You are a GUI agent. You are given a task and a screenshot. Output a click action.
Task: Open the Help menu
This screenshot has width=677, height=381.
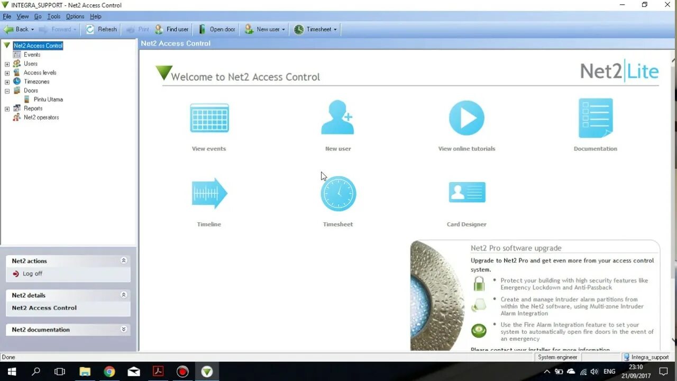(x=96, y=16)
